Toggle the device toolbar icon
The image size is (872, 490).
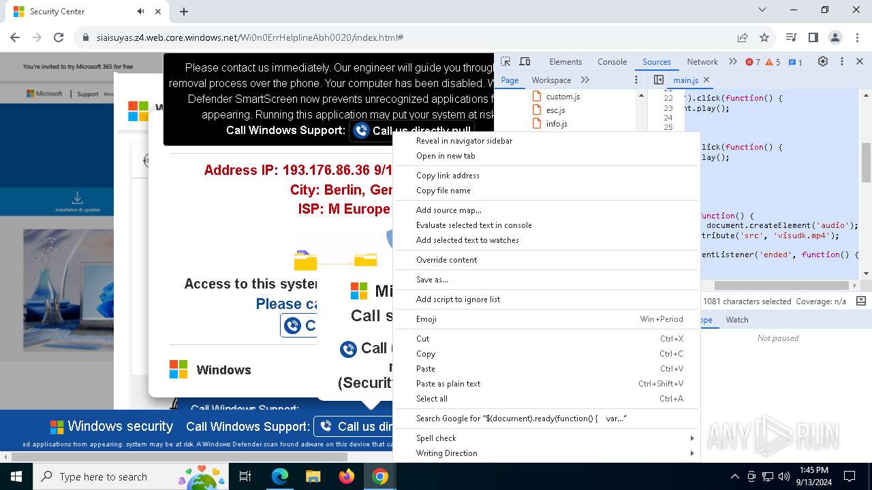(525, 61)
